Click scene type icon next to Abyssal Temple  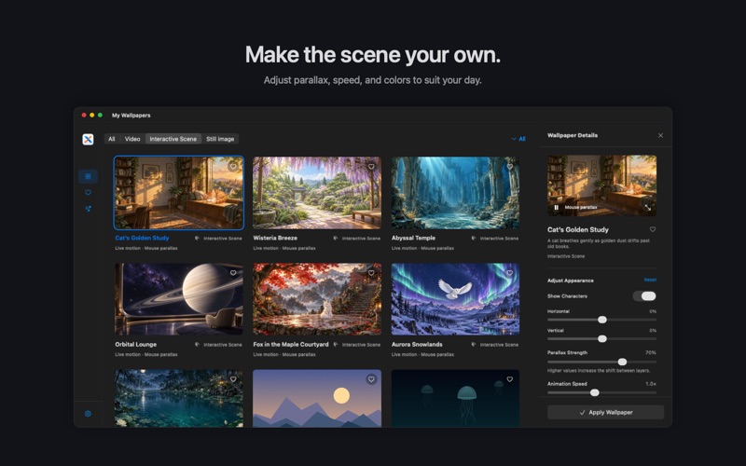474,239
